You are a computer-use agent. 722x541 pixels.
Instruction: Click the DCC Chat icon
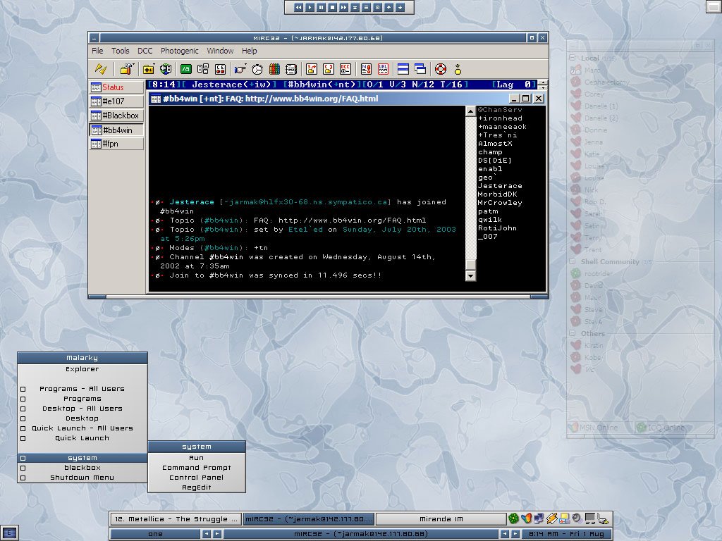(x=329, y=70)
